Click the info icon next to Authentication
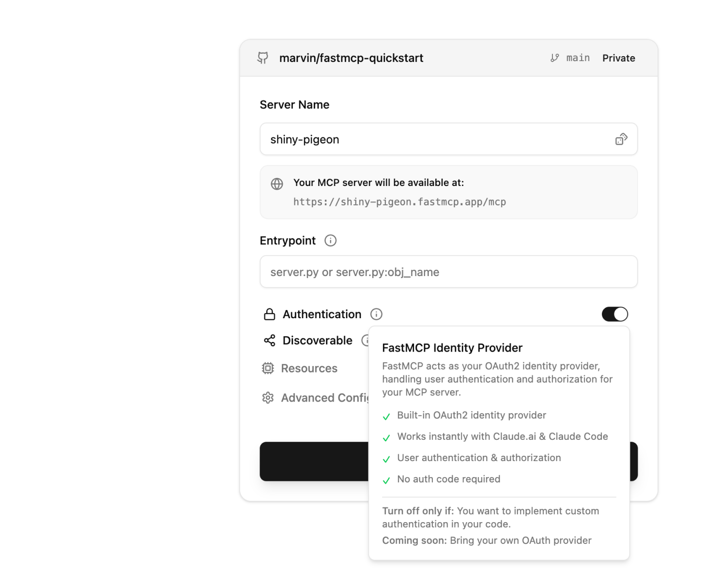 (x=376, y=314)
